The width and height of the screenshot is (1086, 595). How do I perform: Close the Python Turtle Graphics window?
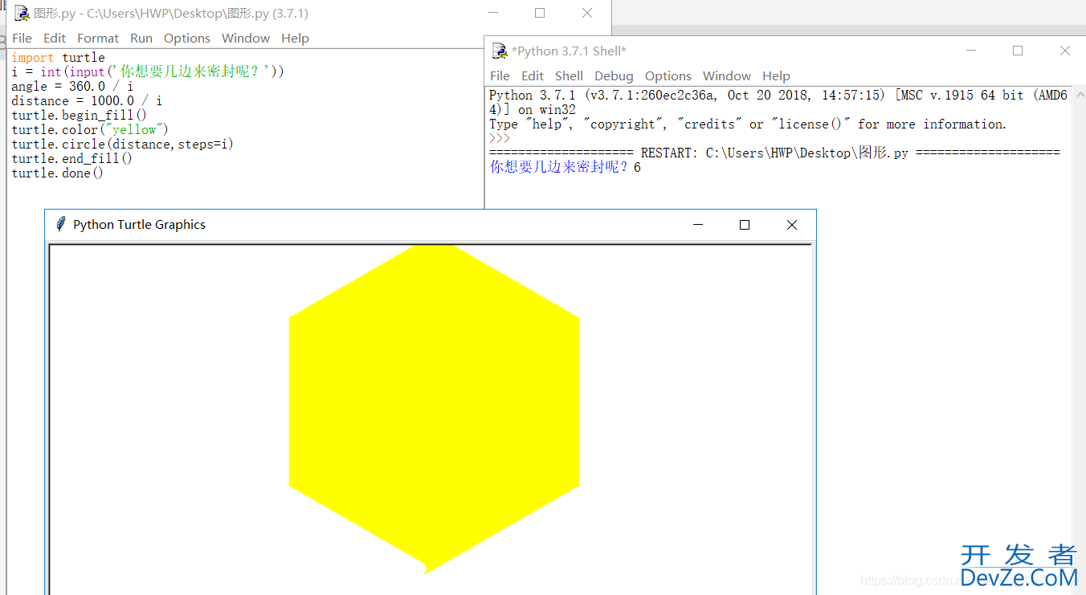792,225
